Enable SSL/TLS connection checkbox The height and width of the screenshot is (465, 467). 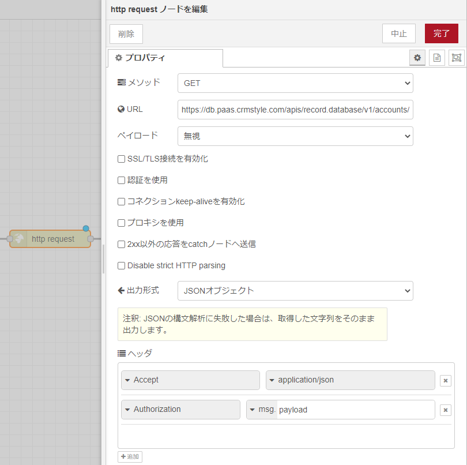[121, 159]
